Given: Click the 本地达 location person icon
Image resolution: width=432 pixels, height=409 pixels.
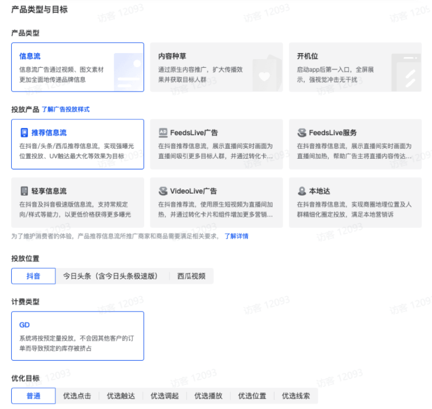Looking at the screenshot, I should click(x=302, y=191).
